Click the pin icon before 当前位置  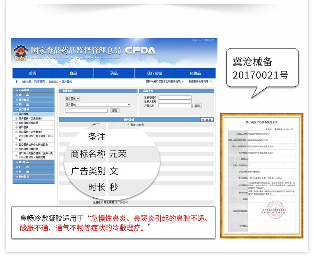(17, 81)
